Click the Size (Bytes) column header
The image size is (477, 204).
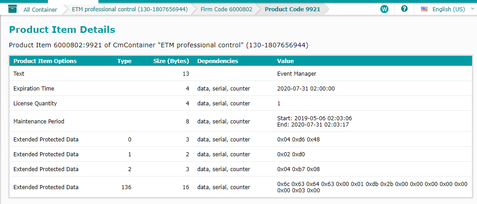(x=171, y=61)
